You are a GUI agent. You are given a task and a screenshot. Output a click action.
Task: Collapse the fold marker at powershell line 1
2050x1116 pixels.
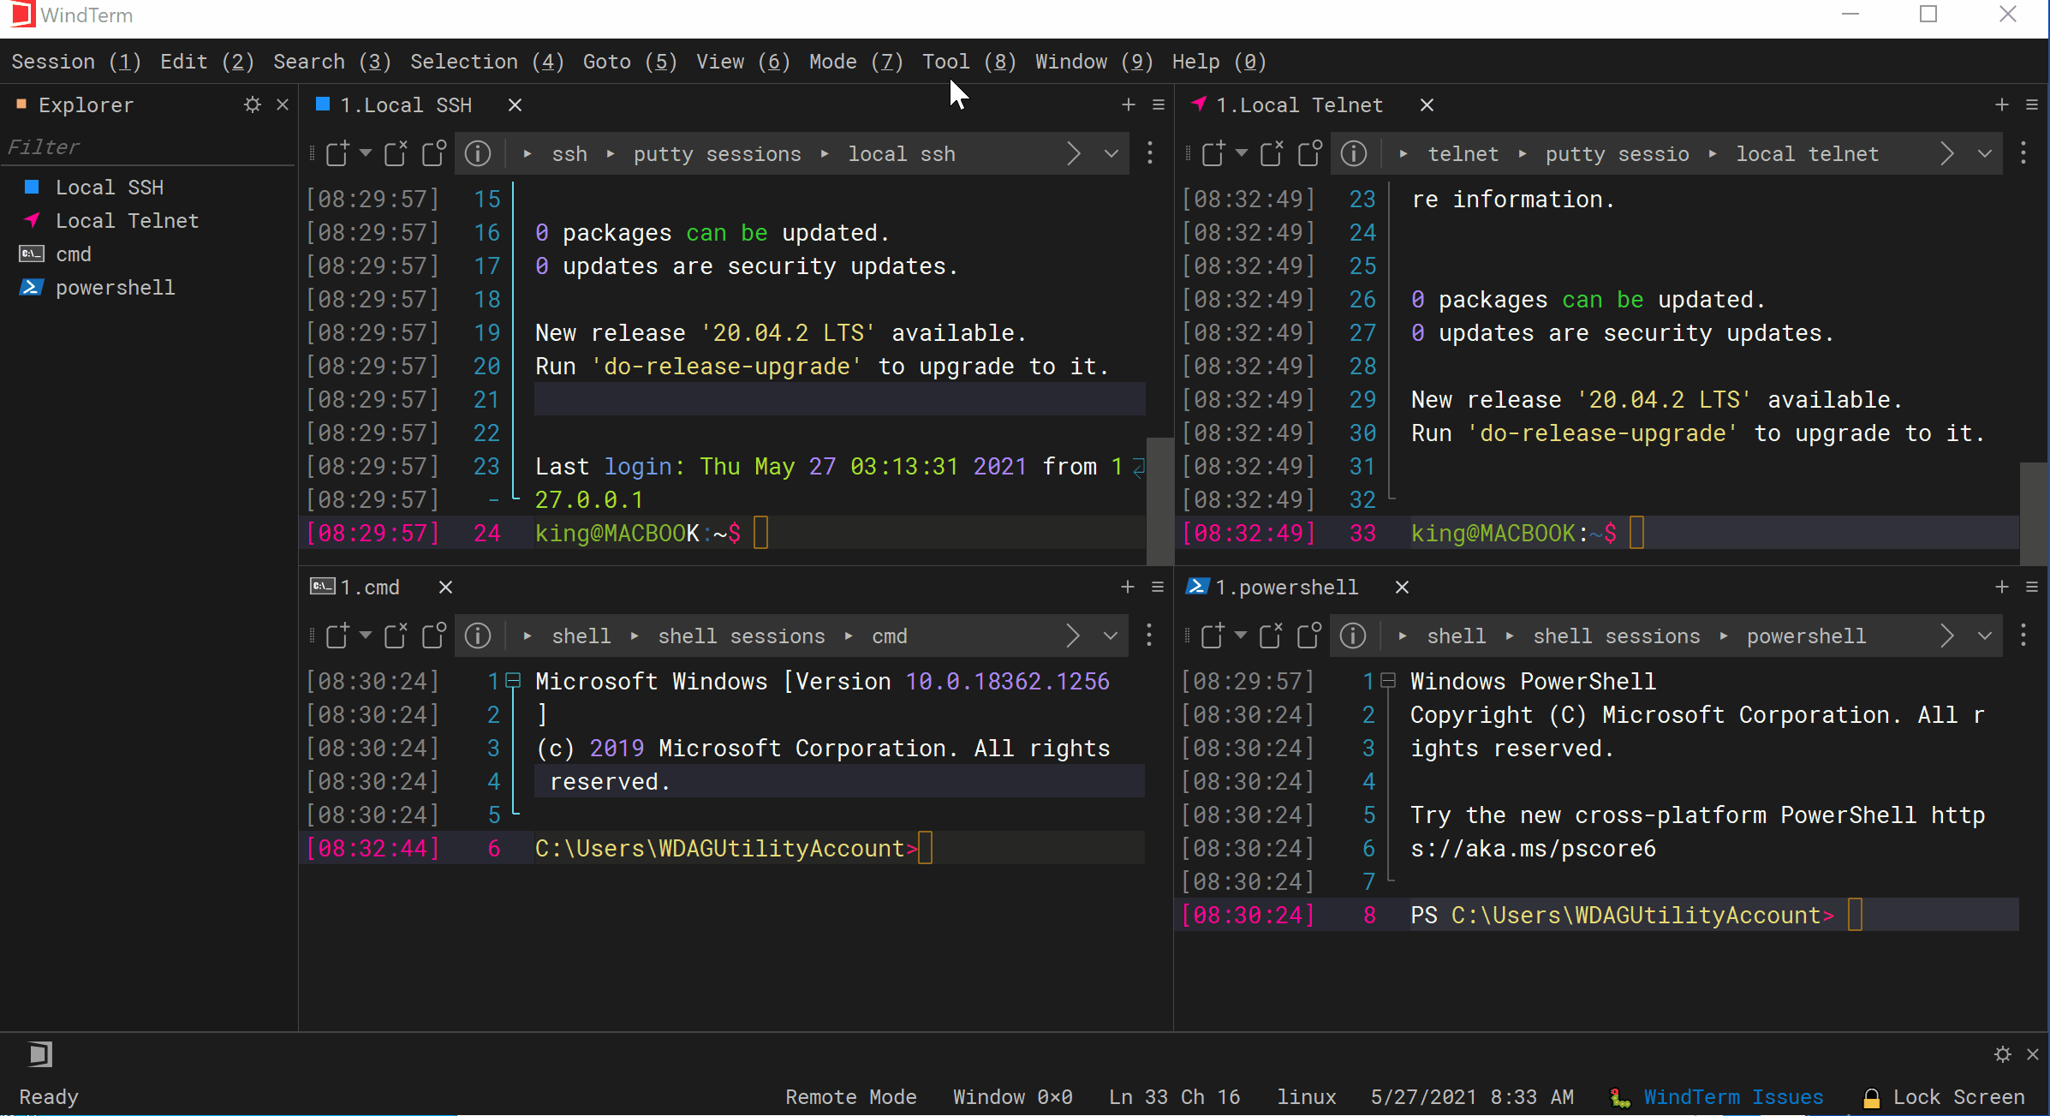1389,682
